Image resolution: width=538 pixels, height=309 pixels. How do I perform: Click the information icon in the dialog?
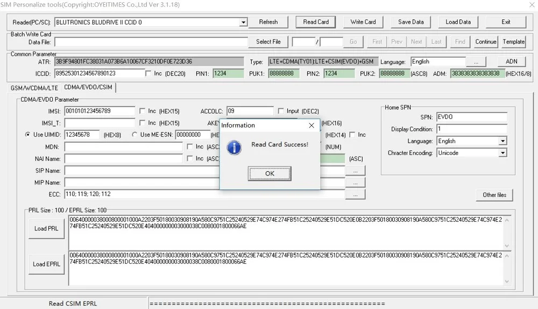tap(234, 148)
